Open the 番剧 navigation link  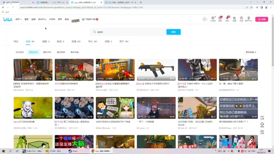click(26, 19)
